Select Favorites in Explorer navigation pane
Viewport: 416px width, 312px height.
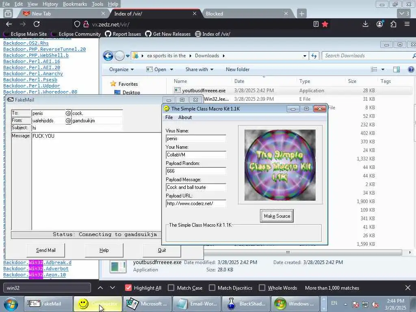pyautogui.click(x=128, y=84)
